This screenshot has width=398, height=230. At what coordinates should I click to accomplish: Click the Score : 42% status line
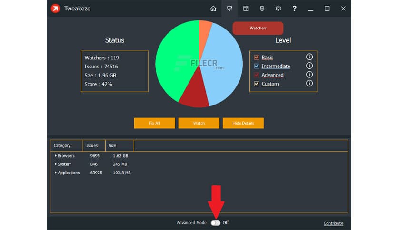98,84
